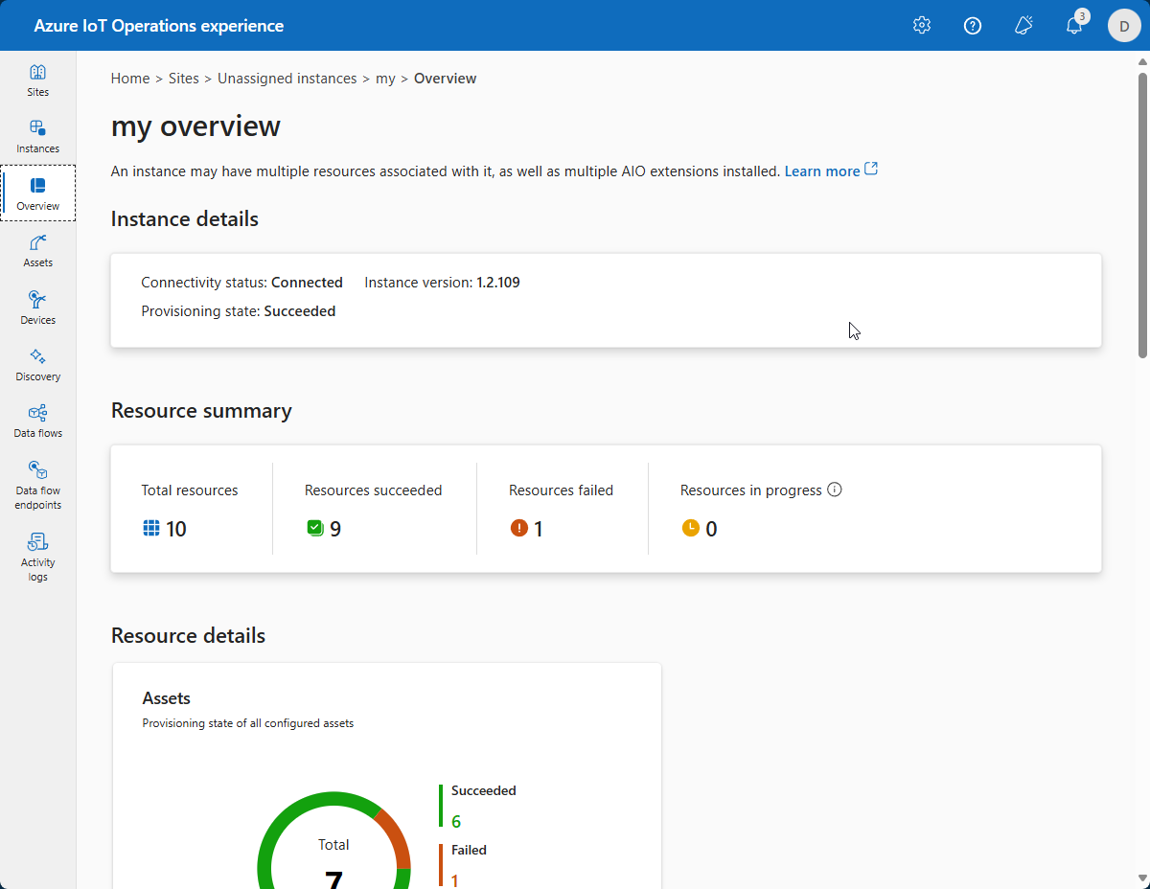Select the Overview sidebar item
This screenshot has height=889, width=1150.
pos(37,194)
